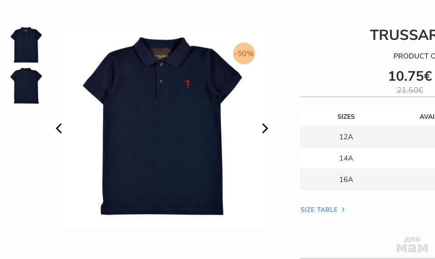Image resolution: width=435 pixels, height=259 pixels.
Task: Open the SIZE TABLE link
Action: point(319,210)
